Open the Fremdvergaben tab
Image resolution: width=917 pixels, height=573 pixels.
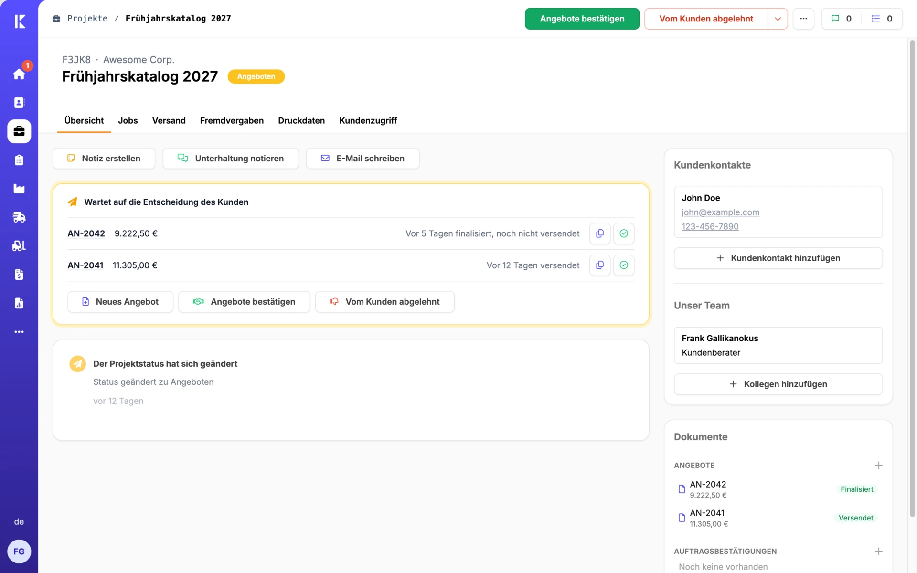pos(232,121)
